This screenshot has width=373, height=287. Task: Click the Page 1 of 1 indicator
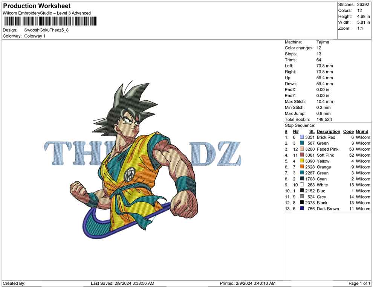(x=359, y=283)
